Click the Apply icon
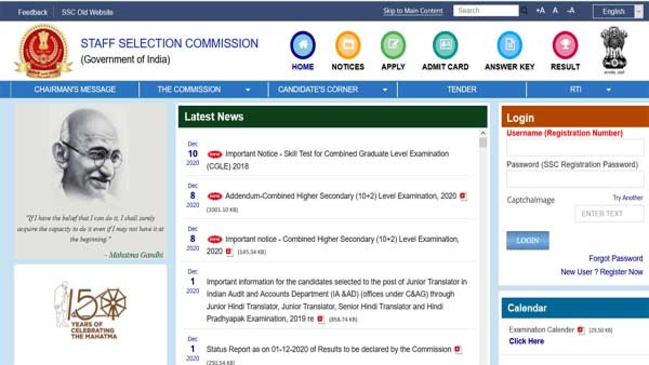Screen dimensions: 649x365 [x=393, y=45]
